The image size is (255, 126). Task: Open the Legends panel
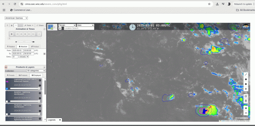point(54,120)
